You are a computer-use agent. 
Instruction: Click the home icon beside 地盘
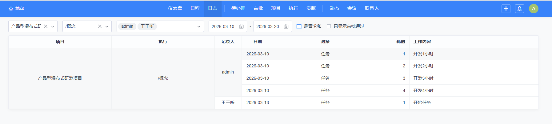[x=11, y=9]
